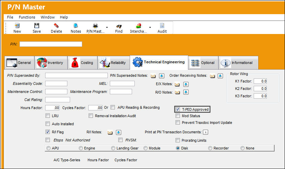Uncheck the R/I Flag checkbox
The height and width of the screenshot is (169, 285).
point(47,132)
